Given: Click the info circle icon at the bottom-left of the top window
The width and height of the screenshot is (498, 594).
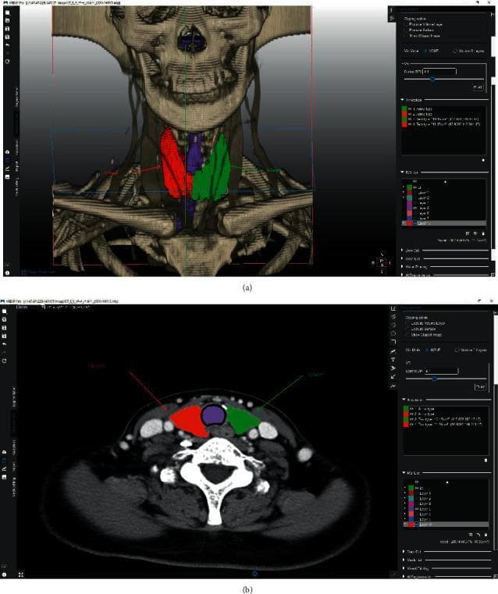Looking at the screenshot, I should [x=8, y=273].
